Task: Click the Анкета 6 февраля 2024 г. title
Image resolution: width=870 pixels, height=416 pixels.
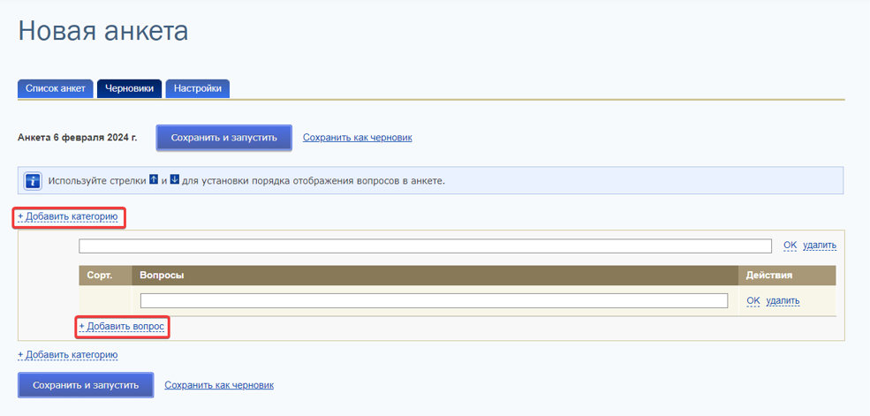Action: click(x=78, y=138)
